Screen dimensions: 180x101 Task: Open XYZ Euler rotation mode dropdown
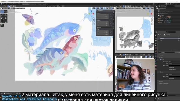[x=104, y=27]
